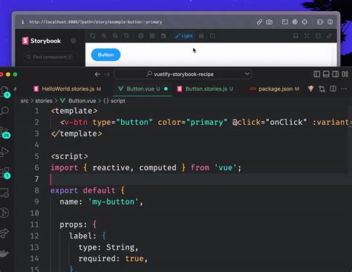Toggle primary sidebar layout button
Screen dimensions: 352x272
point(316,74)
